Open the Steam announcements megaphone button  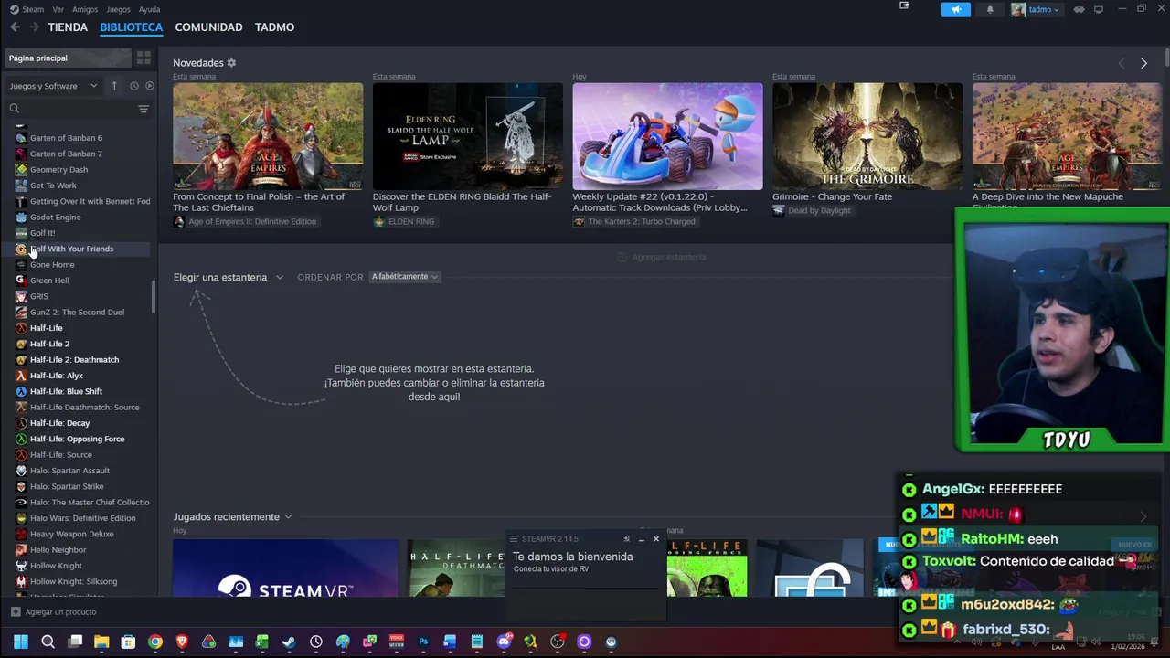pyautogui.click(x=955, y=9)
